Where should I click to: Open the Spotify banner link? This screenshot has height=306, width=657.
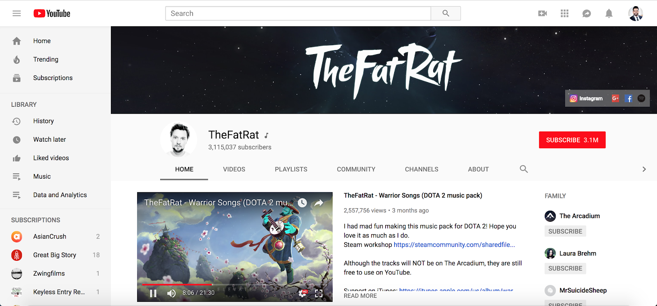(x=641, y=99)
